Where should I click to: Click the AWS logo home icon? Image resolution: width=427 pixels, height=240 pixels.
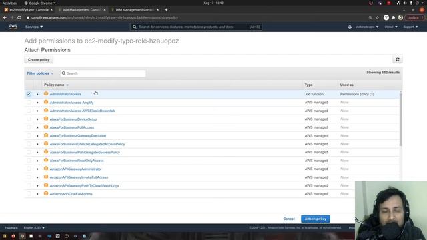[13, 27]
